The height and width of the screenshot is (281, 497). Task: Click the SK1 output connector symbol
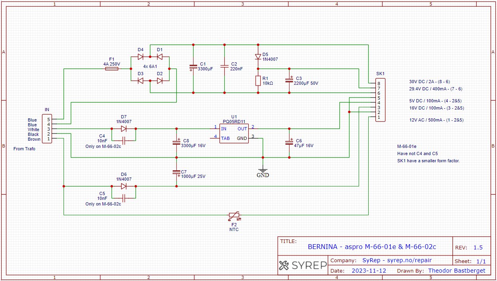(x=381, y=100)
